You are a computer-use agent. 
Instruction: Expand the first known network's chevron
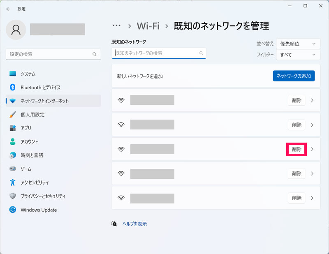[x=312, y=100]
